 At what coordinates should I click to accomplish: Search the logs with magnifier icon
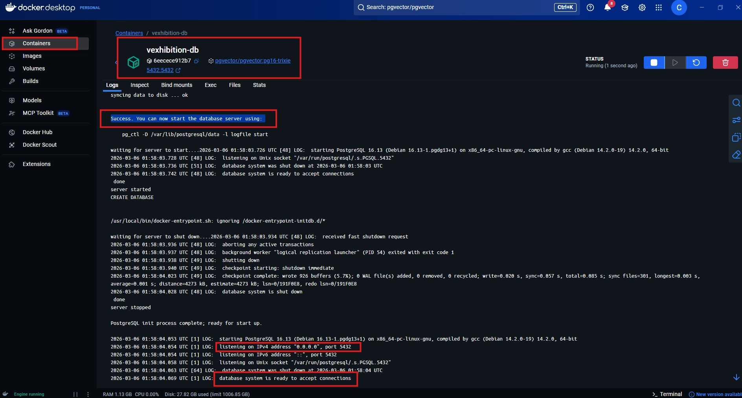(x=736, y=103)
